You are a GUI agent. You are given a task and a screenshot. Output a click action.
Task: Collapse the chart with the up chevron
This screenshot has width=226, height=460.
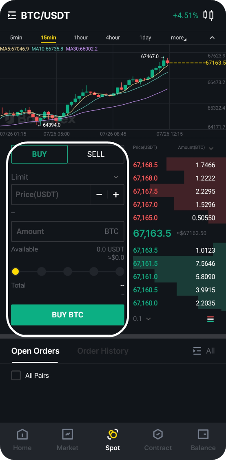point(212,38)
